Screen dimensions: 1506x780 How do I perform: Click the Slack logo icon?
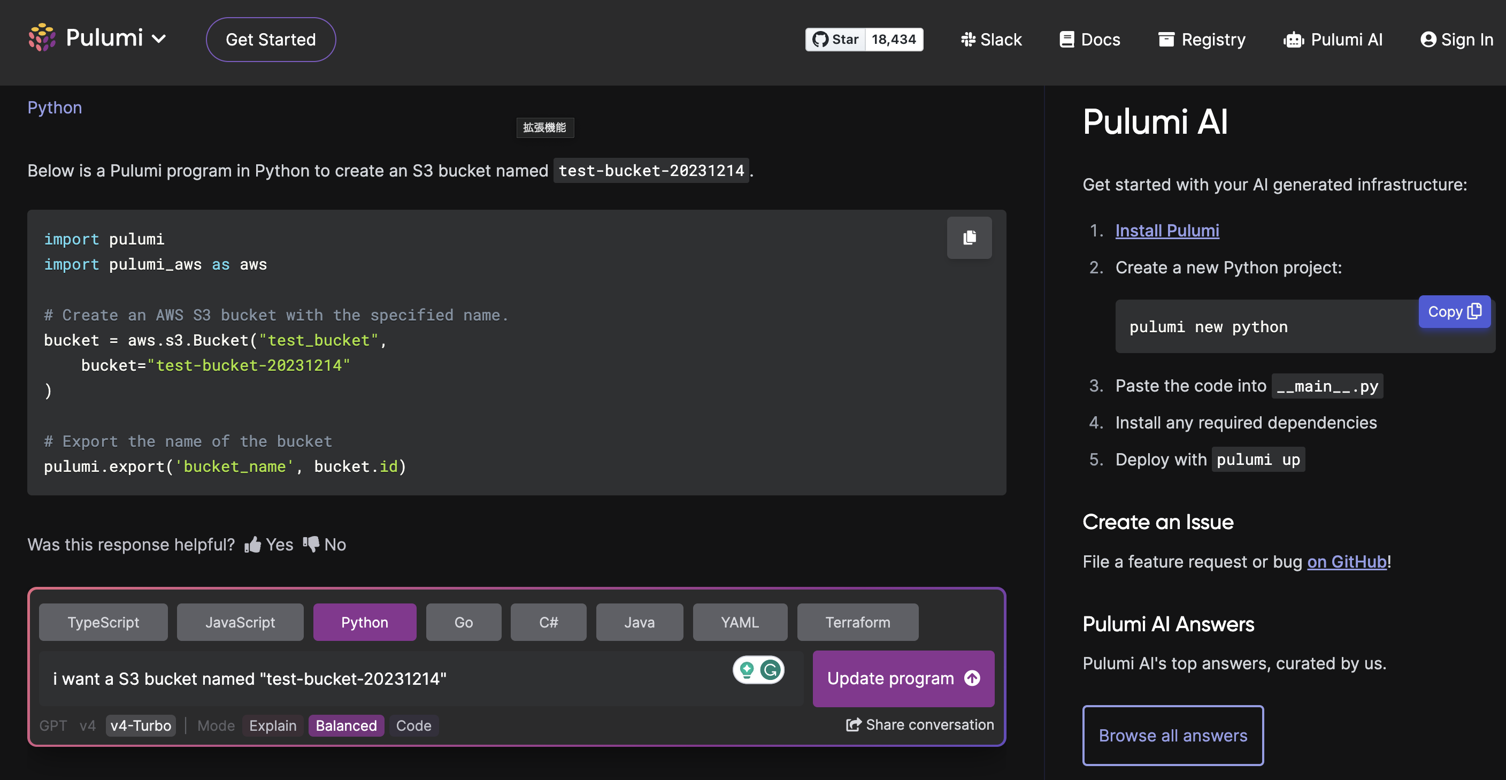968,39
